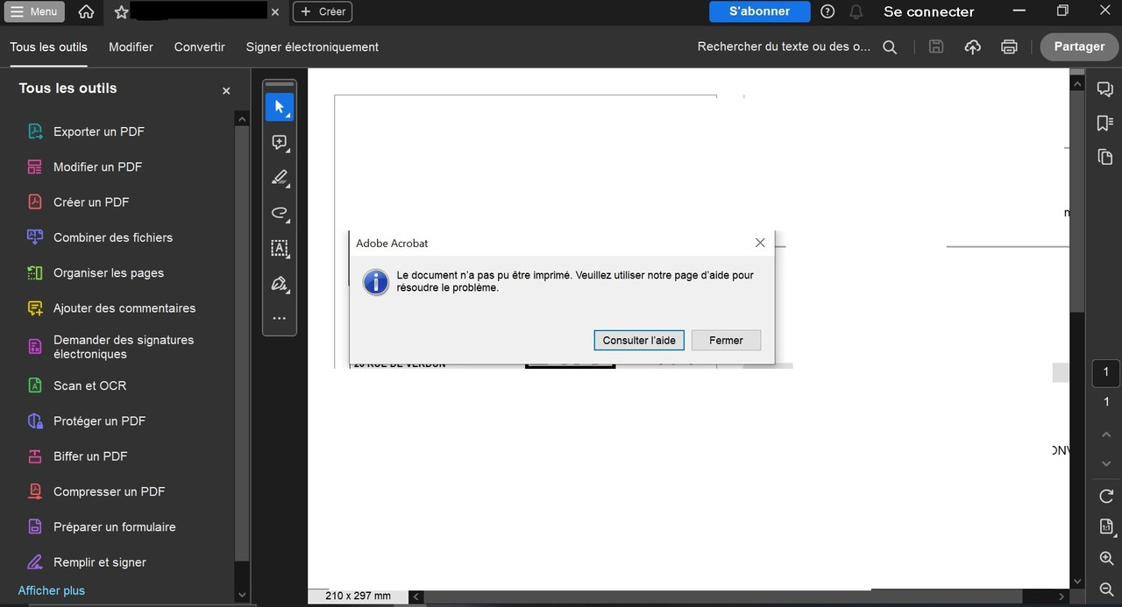
Task: Open Organiser les pages tool
Action: pos(108,272)
